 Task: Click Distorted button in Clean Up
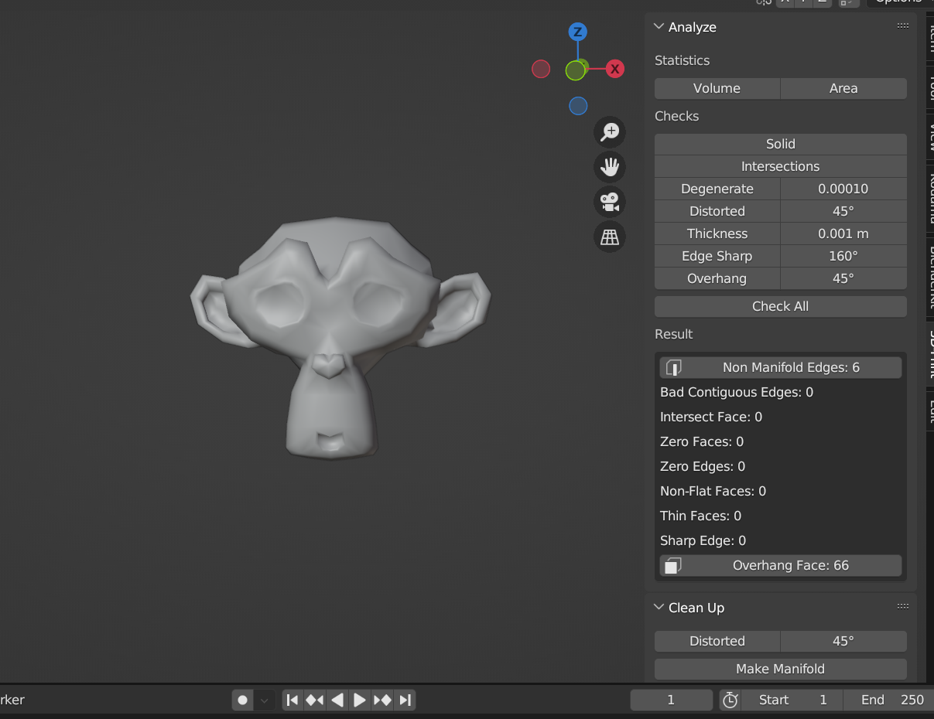pos(717,641)
